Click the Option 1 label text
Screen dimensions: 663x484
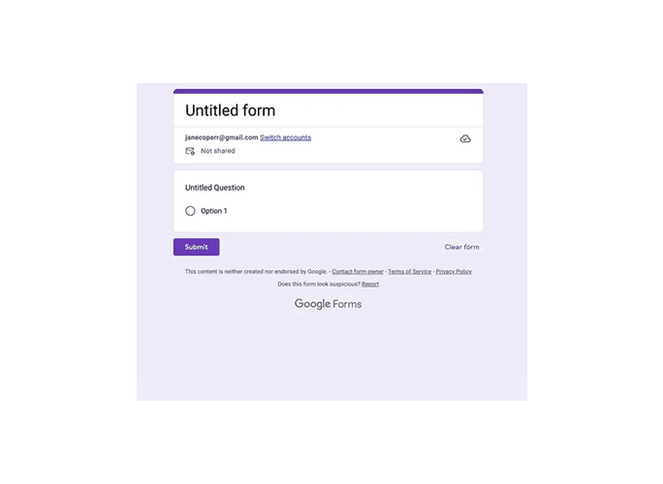pyautogui.click(x=214, y=211)
